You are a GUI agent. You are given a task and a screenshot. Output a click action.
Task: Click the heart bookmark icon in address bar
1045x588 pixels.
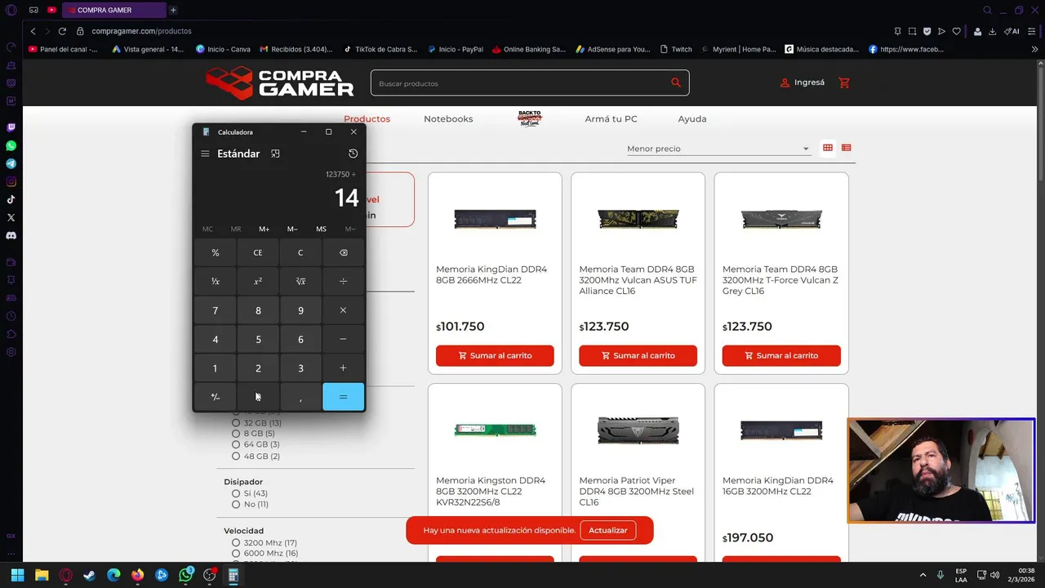pyautogui.click(x=957, y=31)
